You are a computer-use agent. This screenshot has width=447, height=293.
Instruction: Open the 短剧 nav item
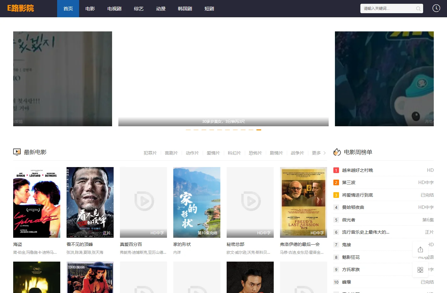click(209, 8)
